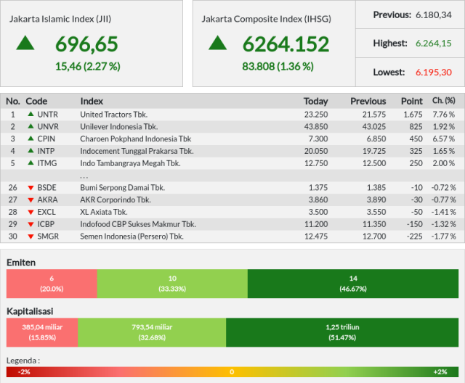Click the down arrow icon for ICBP

pos(31,224)
